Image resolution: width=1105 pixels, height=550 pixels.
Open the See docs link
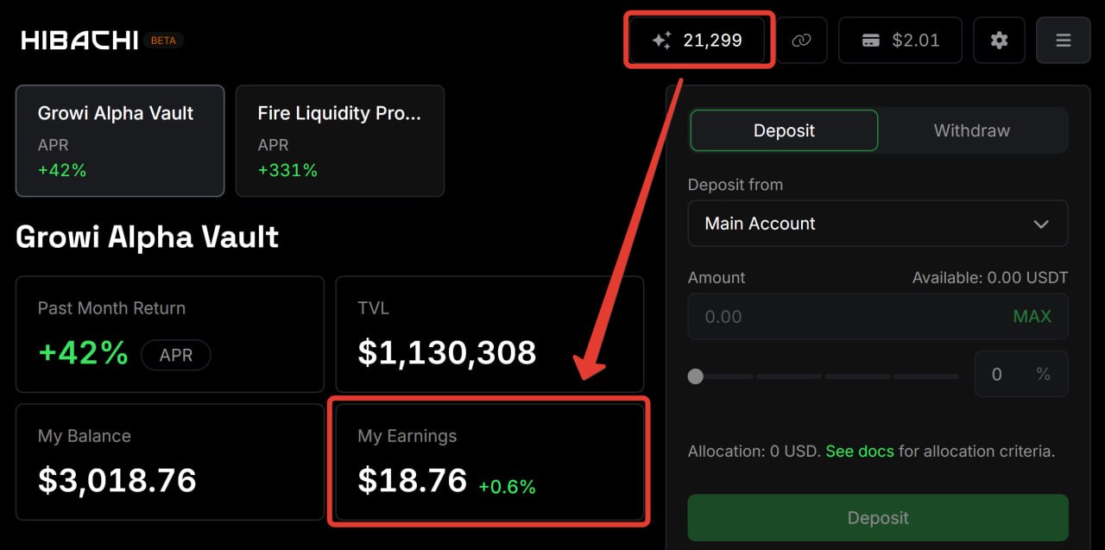(859, 451)
